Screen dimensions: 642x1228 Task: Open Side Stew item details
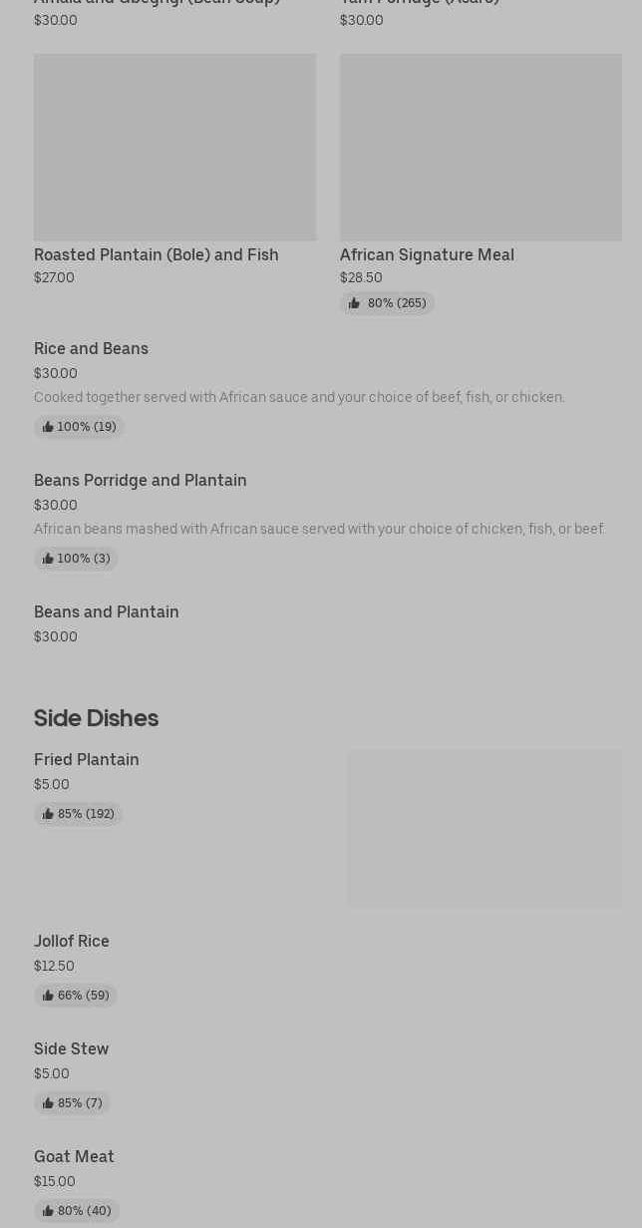click(x=71, y=1049)
